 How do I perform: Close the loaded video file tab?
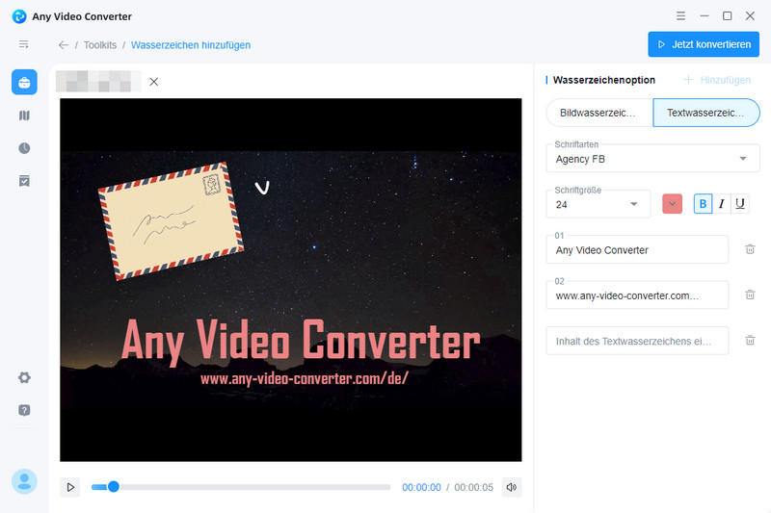point(154,82)
